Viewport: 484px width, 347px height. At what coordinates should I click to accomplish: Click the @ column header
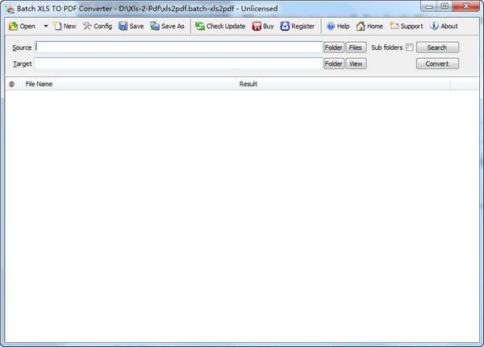click(13, 84)
